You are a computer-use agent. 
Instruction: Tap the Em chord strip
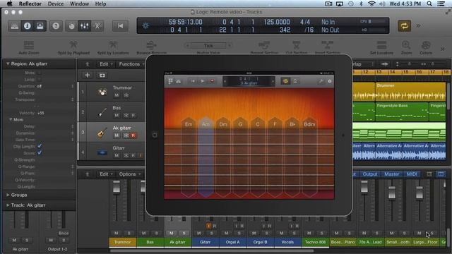(189, 157)
